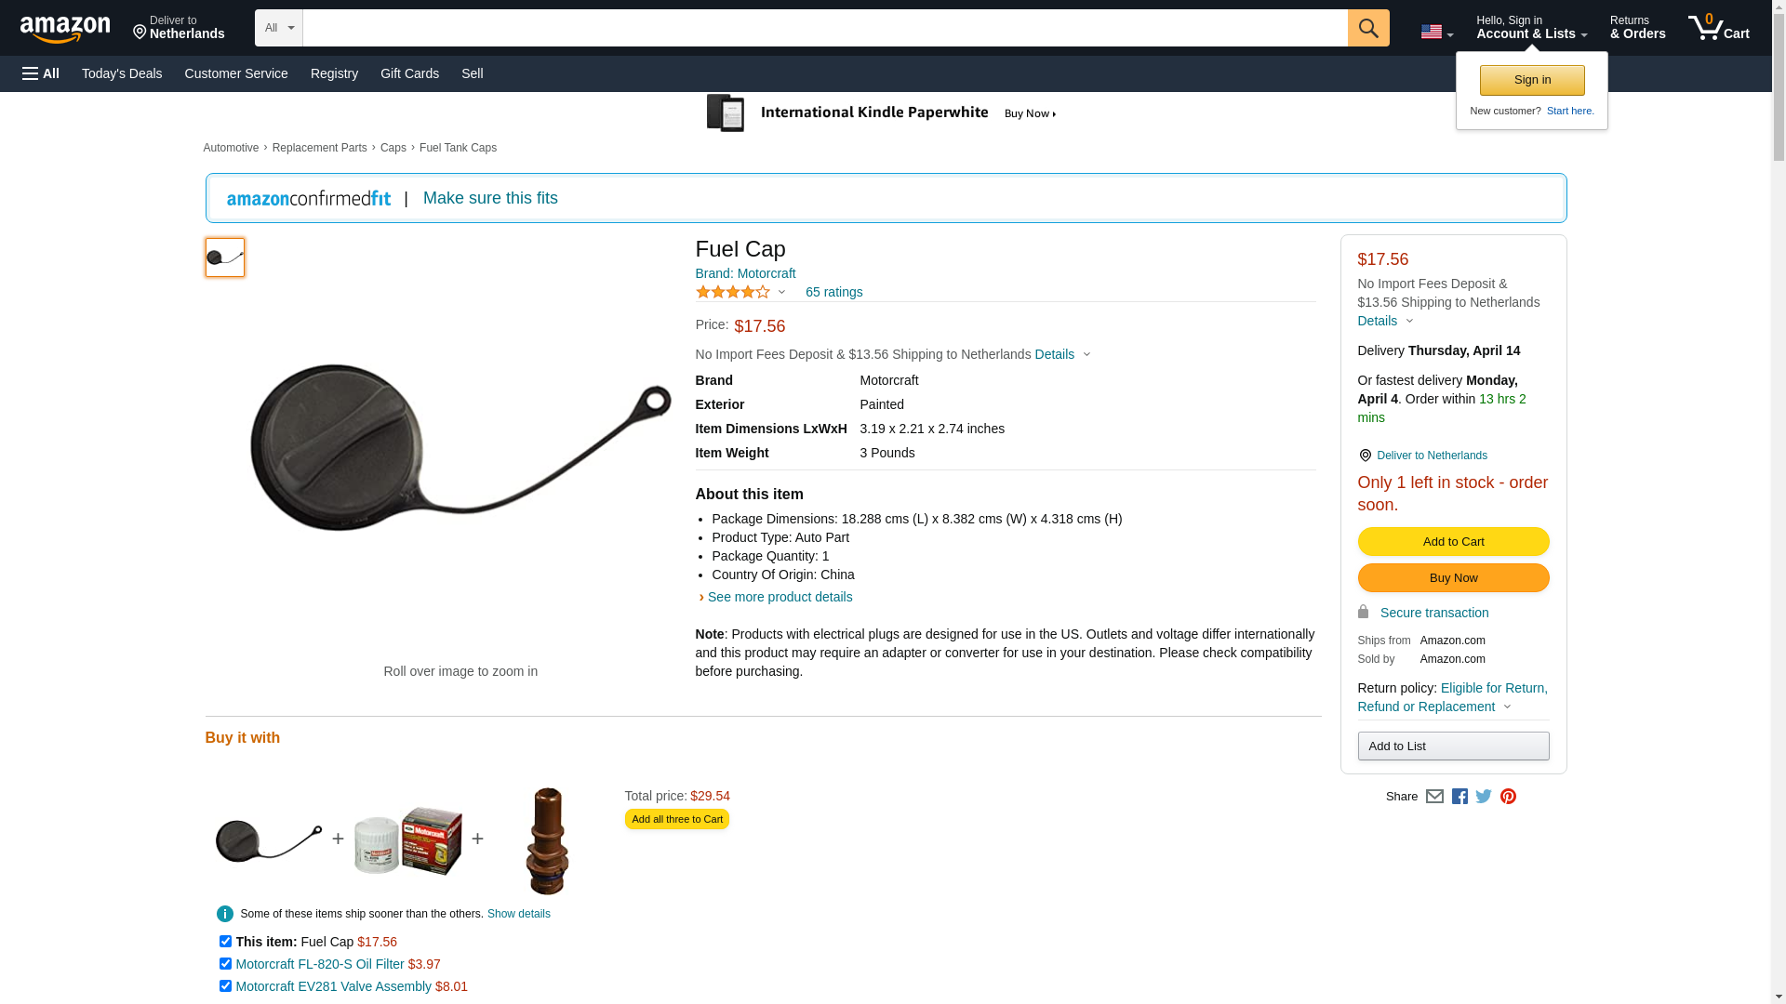1786x1004 pixels.
Task: Select the fuel cap image thumbnail
Action: [225, 258]
